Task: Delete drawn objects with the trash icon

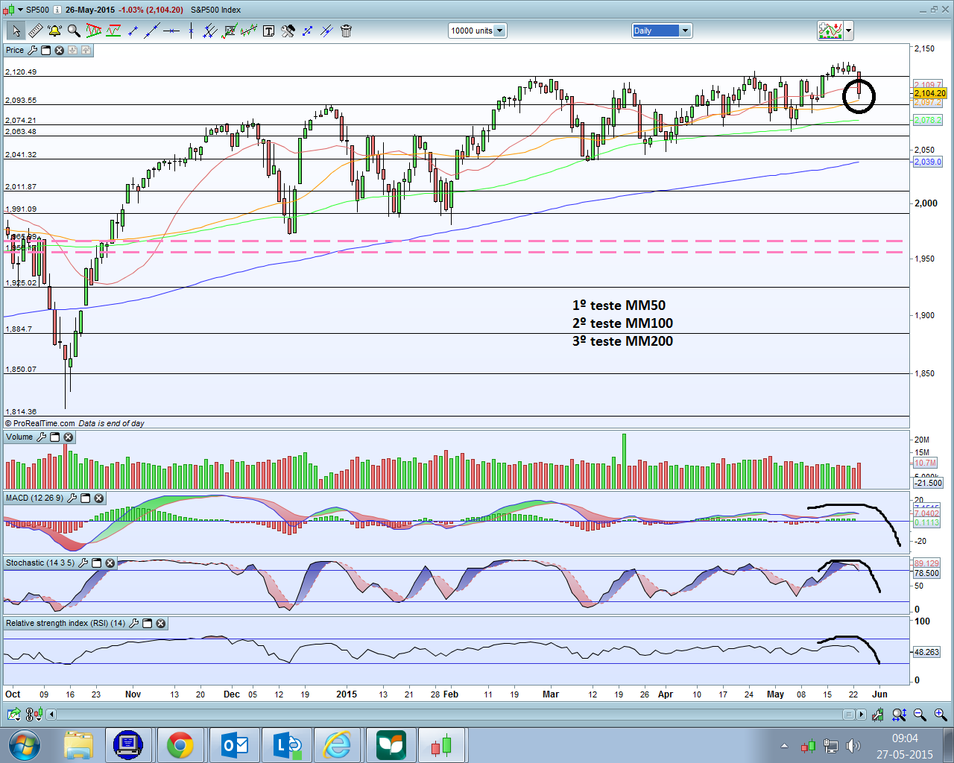Action: 346,31
